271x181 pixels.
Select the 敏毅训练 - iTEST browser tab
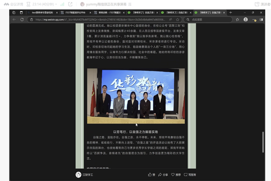click(x=107, y=13)
